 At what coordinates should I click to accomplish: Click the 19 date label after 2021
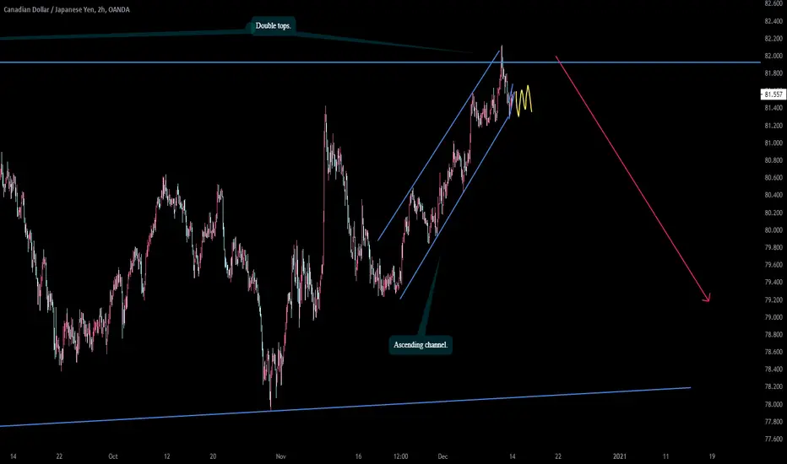712,456
